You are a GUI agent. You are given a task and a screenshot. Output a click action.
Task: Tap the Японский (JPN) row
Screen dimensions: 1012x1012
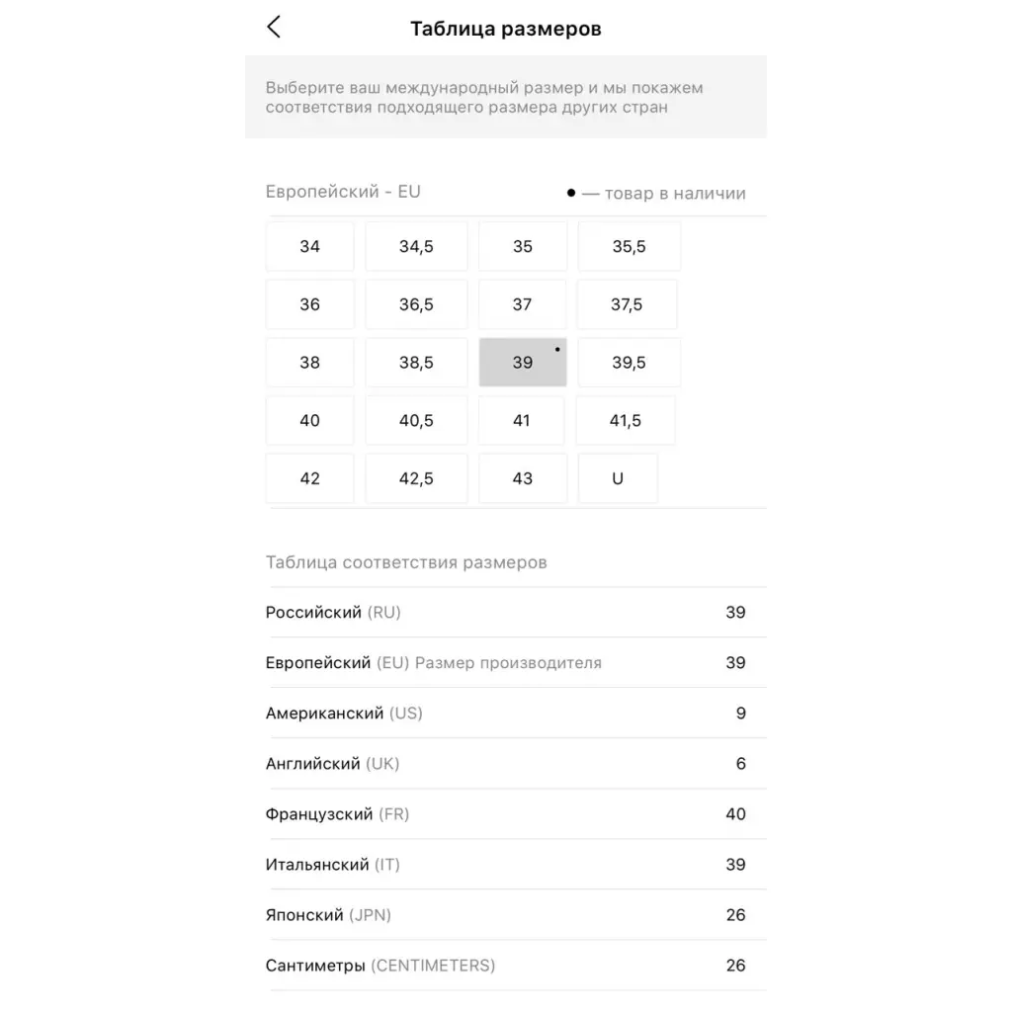505,915
